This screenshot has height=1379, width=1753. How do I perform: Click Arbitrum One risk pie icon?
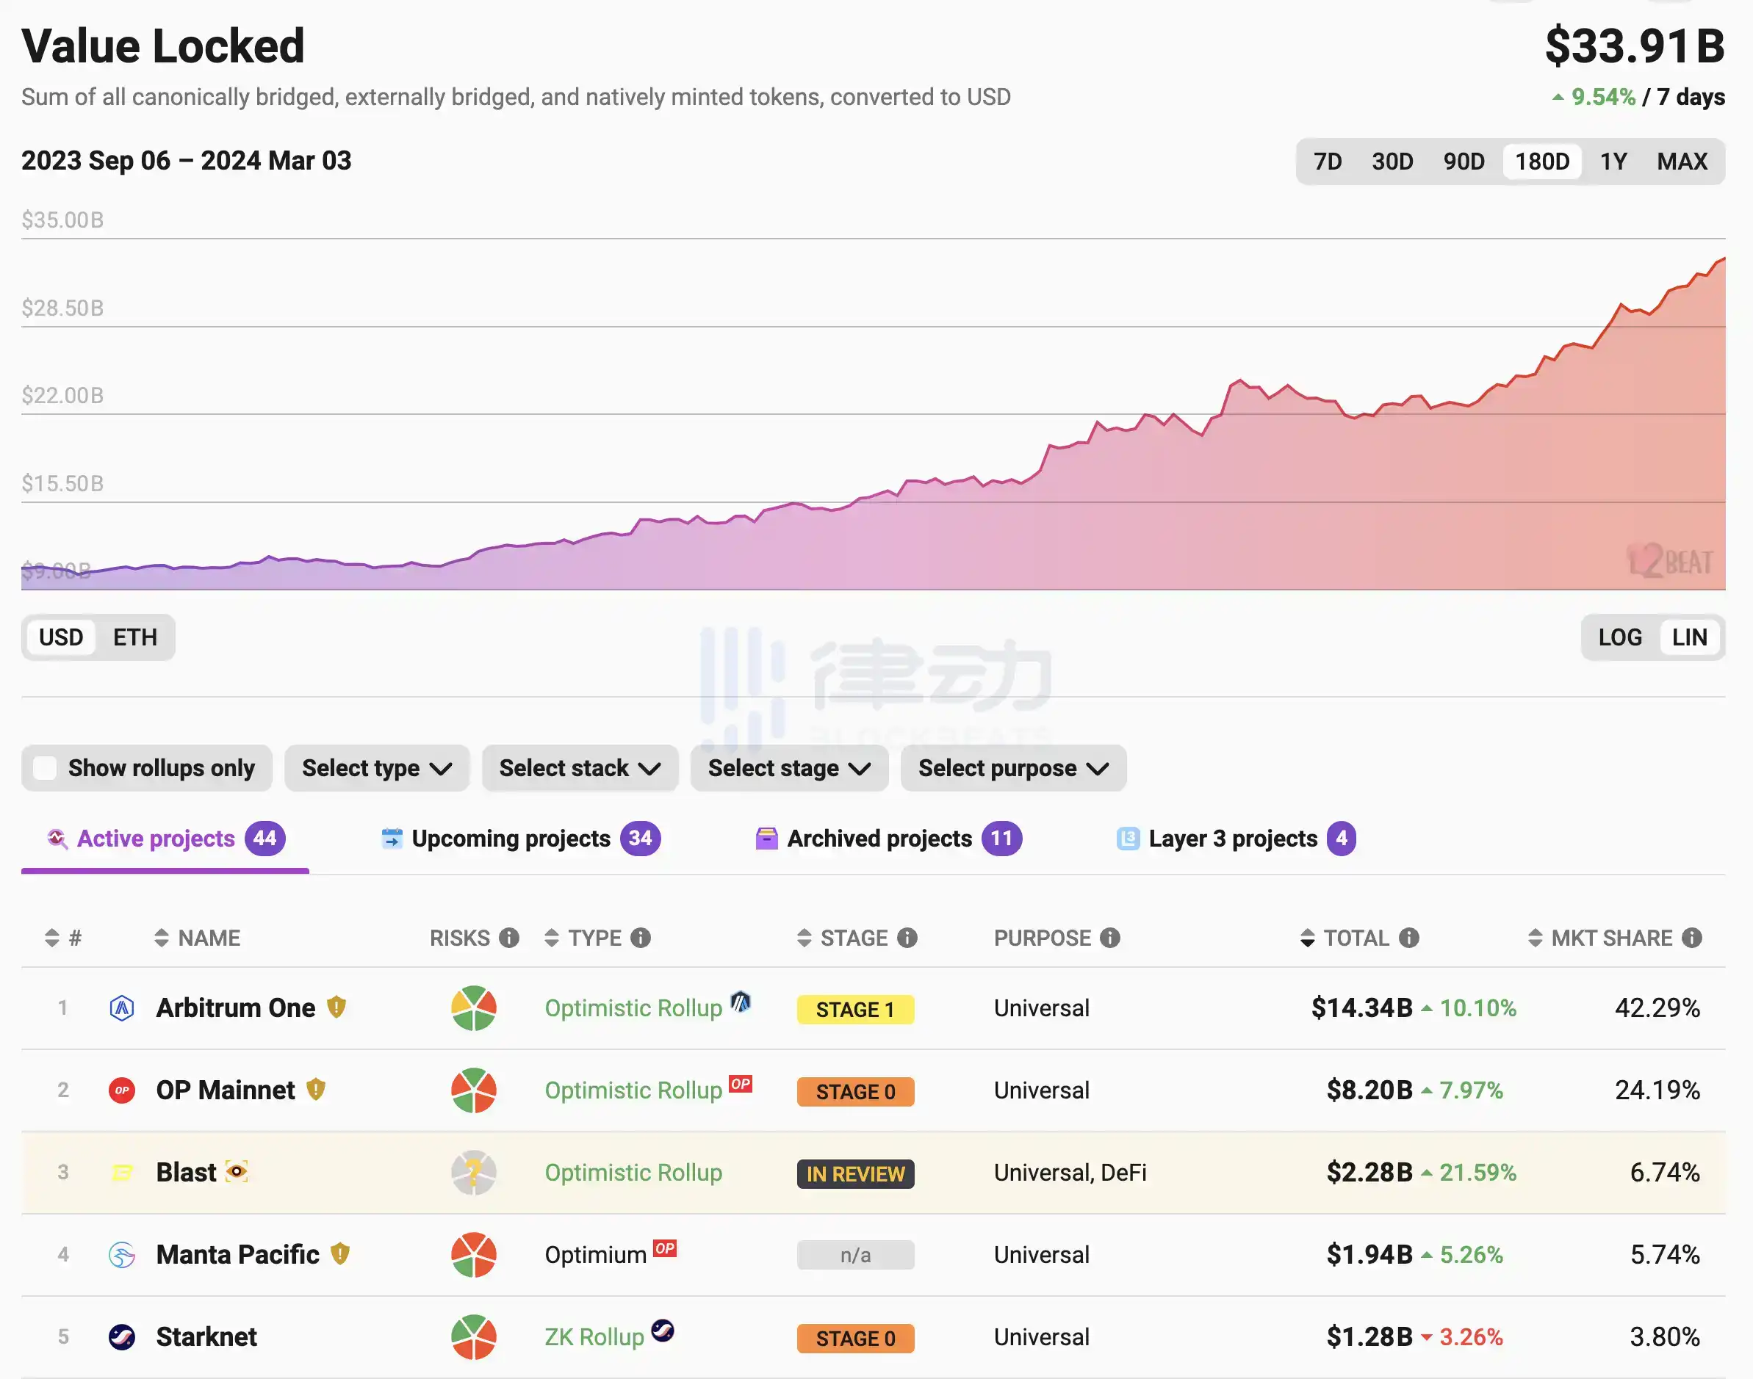coord(473,1007)
